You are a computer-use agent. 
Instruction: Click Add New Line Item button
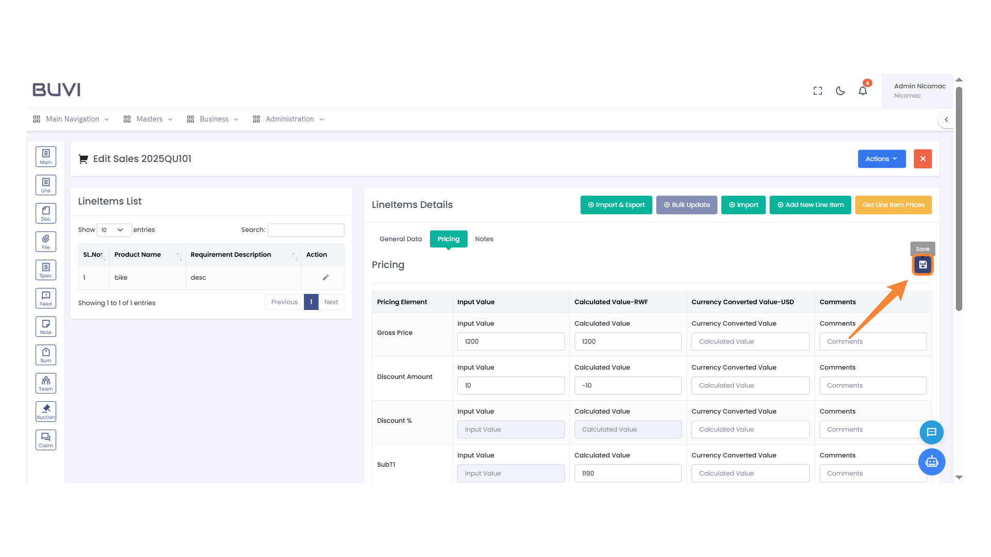810,205
